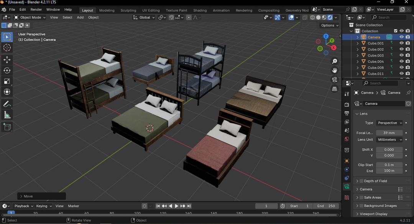The width and height of the screenshot is (414, 224).
Task: Expand Viewport Display panel
Action: click(x=357, y=214)
